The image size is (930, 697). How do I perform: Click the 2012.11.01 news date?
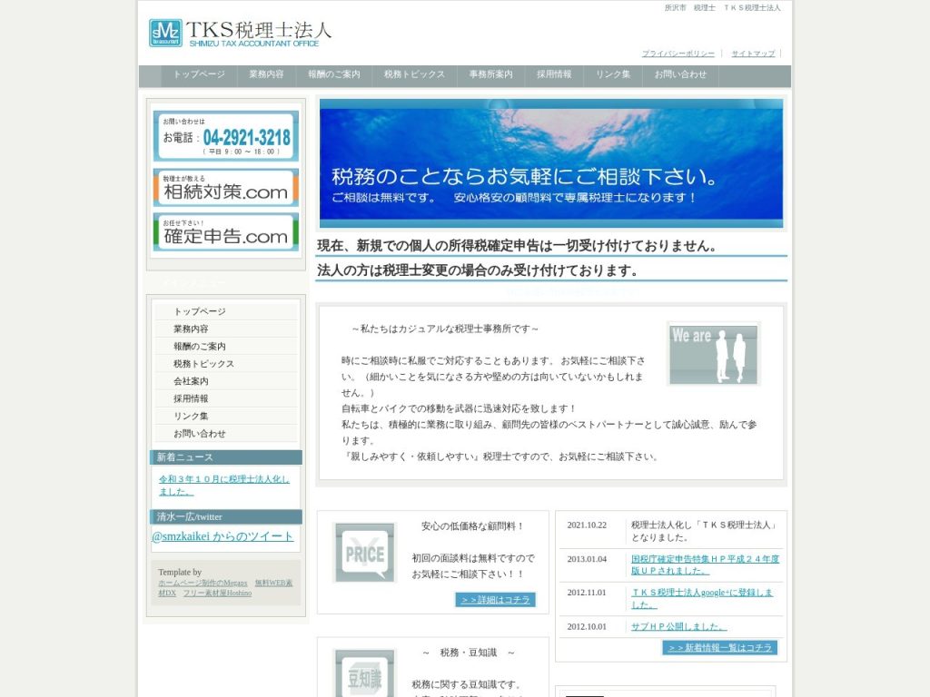(x=587, y=593)
